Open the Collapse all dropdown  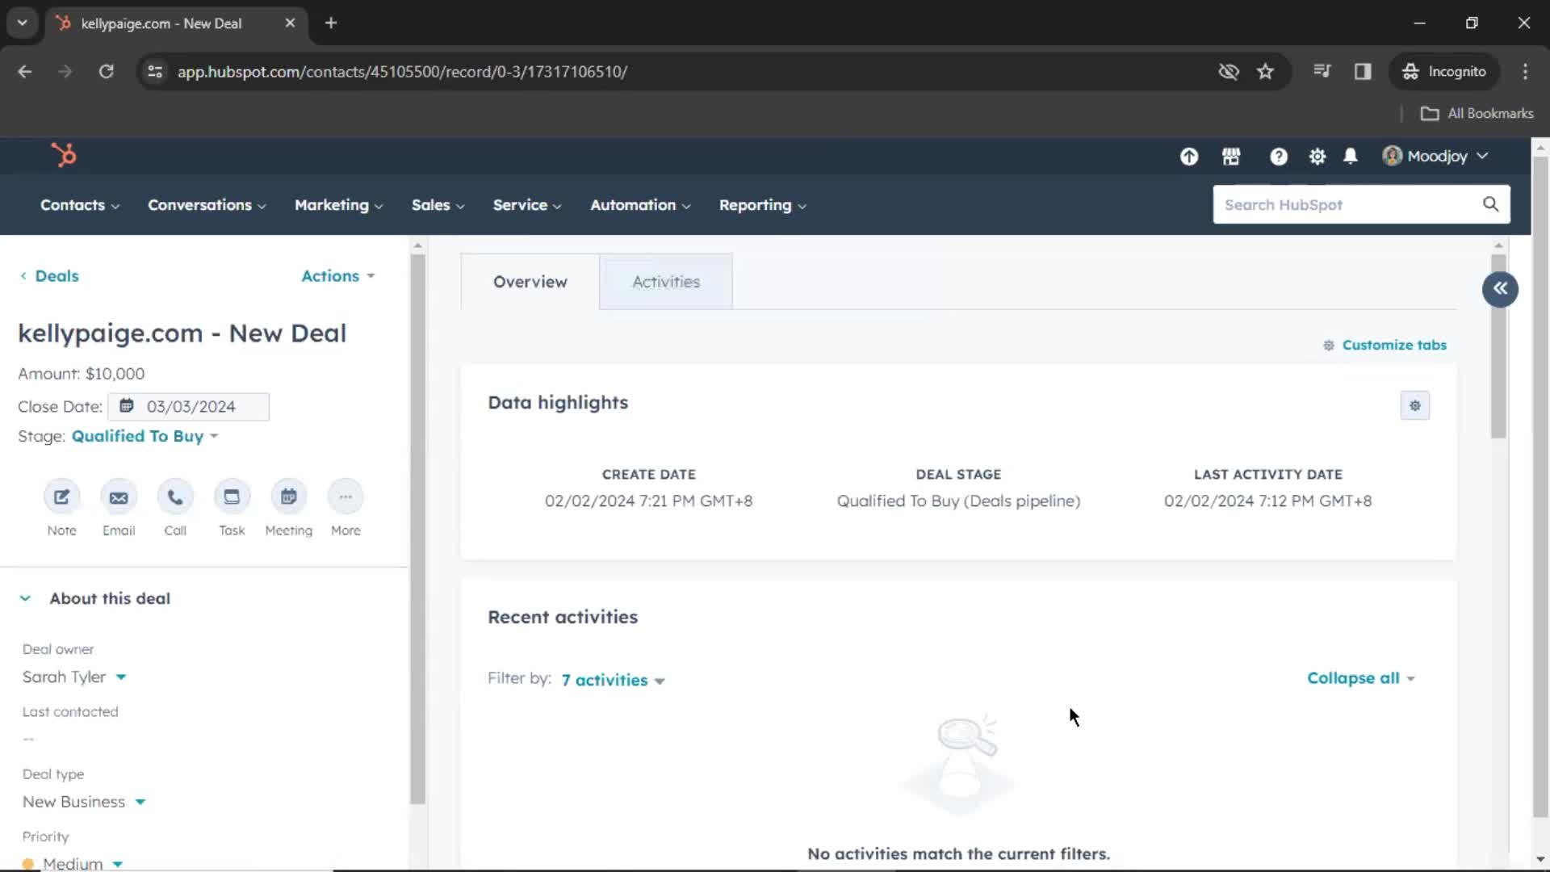point(1361,678)
